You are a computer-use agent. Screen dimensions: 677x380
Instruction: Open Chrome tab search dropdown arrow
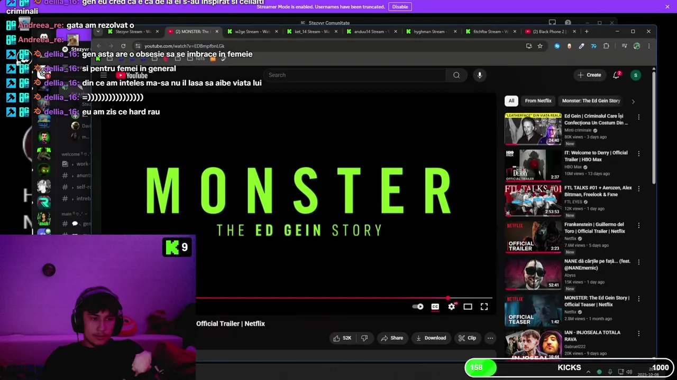(x=98, y=31)
